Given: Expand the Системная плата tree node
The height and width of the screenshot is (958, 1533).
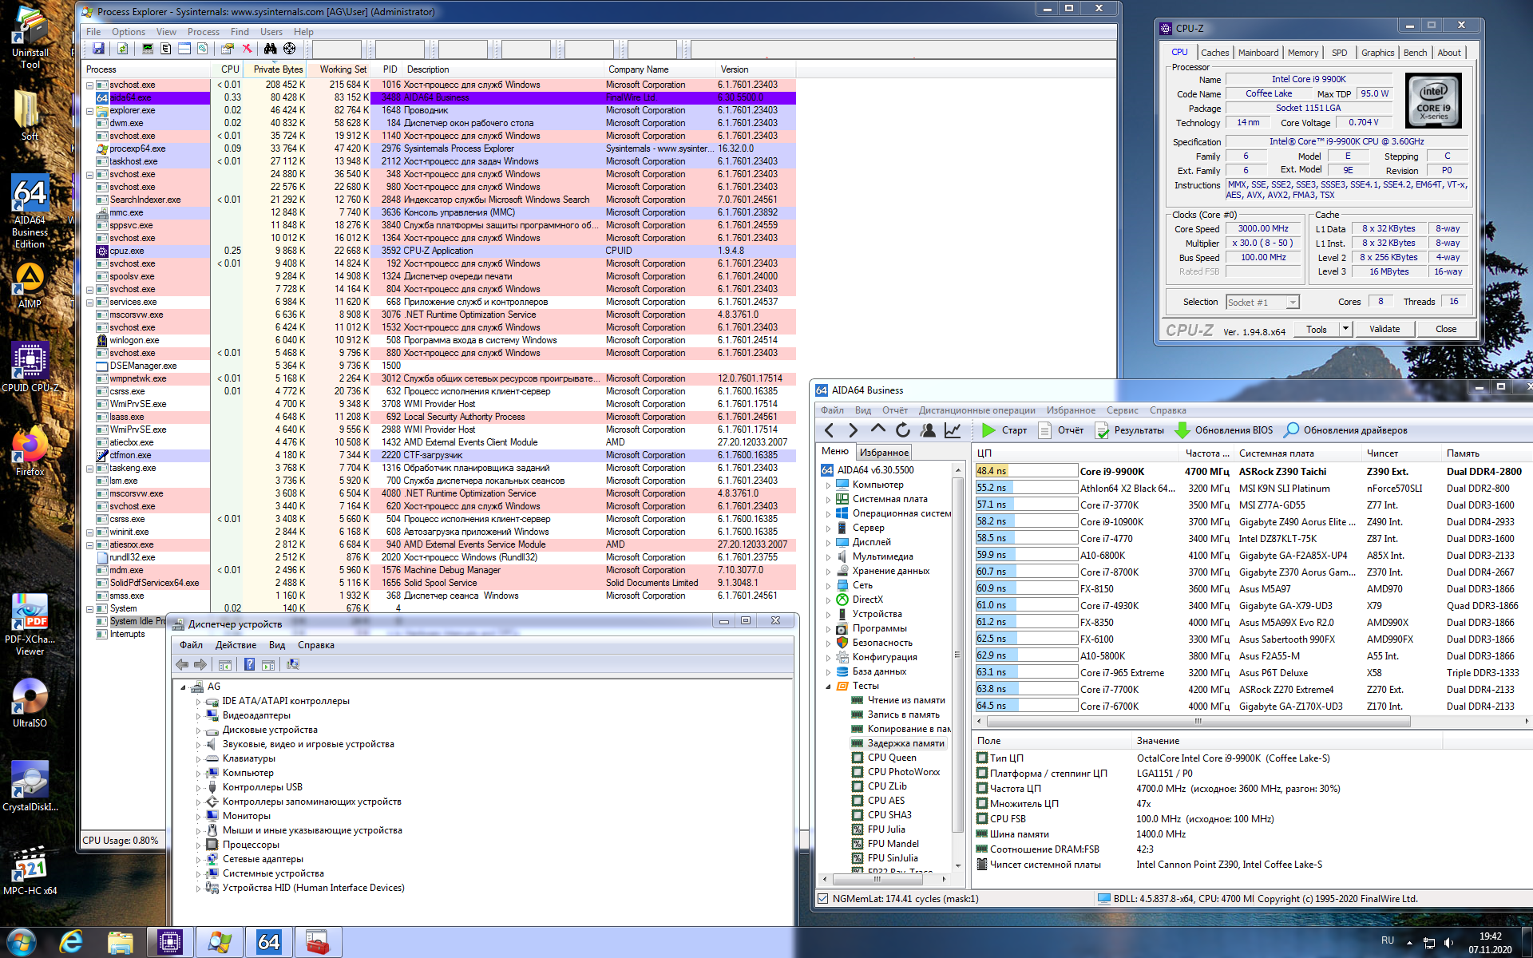Looking at the screenshot, I should pyautogui.click(x=828, y=500).
